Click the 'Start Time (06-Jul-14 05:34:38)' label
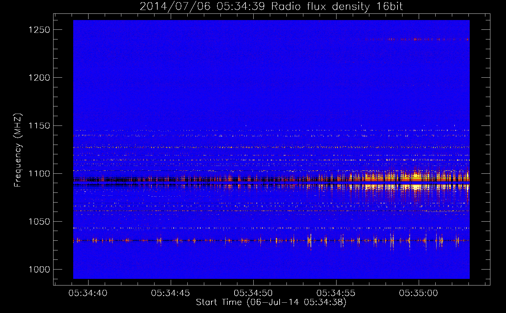506x313 pixels. coord(271,302)
